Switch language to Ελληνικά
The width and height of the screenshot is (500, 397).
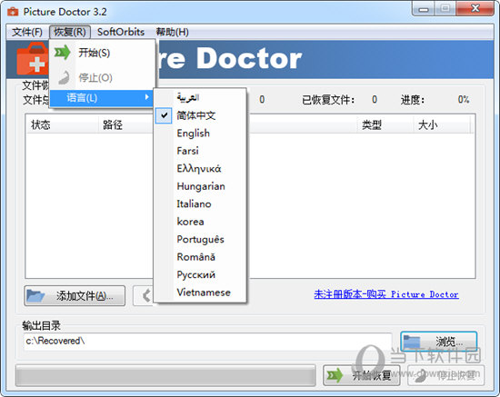coord(200,169)
